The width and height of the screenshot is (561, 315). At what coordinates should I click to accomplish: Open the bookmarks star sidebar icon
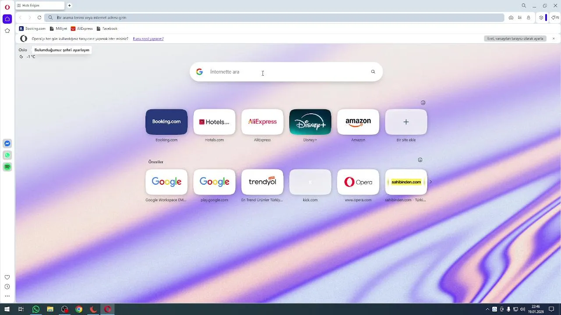(7, 31)
